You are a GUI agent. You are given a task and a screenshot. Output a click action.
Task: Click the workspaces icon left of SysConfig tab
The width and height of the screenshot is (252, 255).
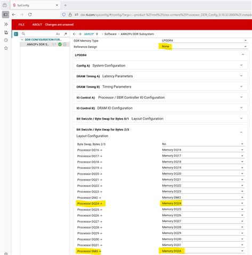[5, 5]
